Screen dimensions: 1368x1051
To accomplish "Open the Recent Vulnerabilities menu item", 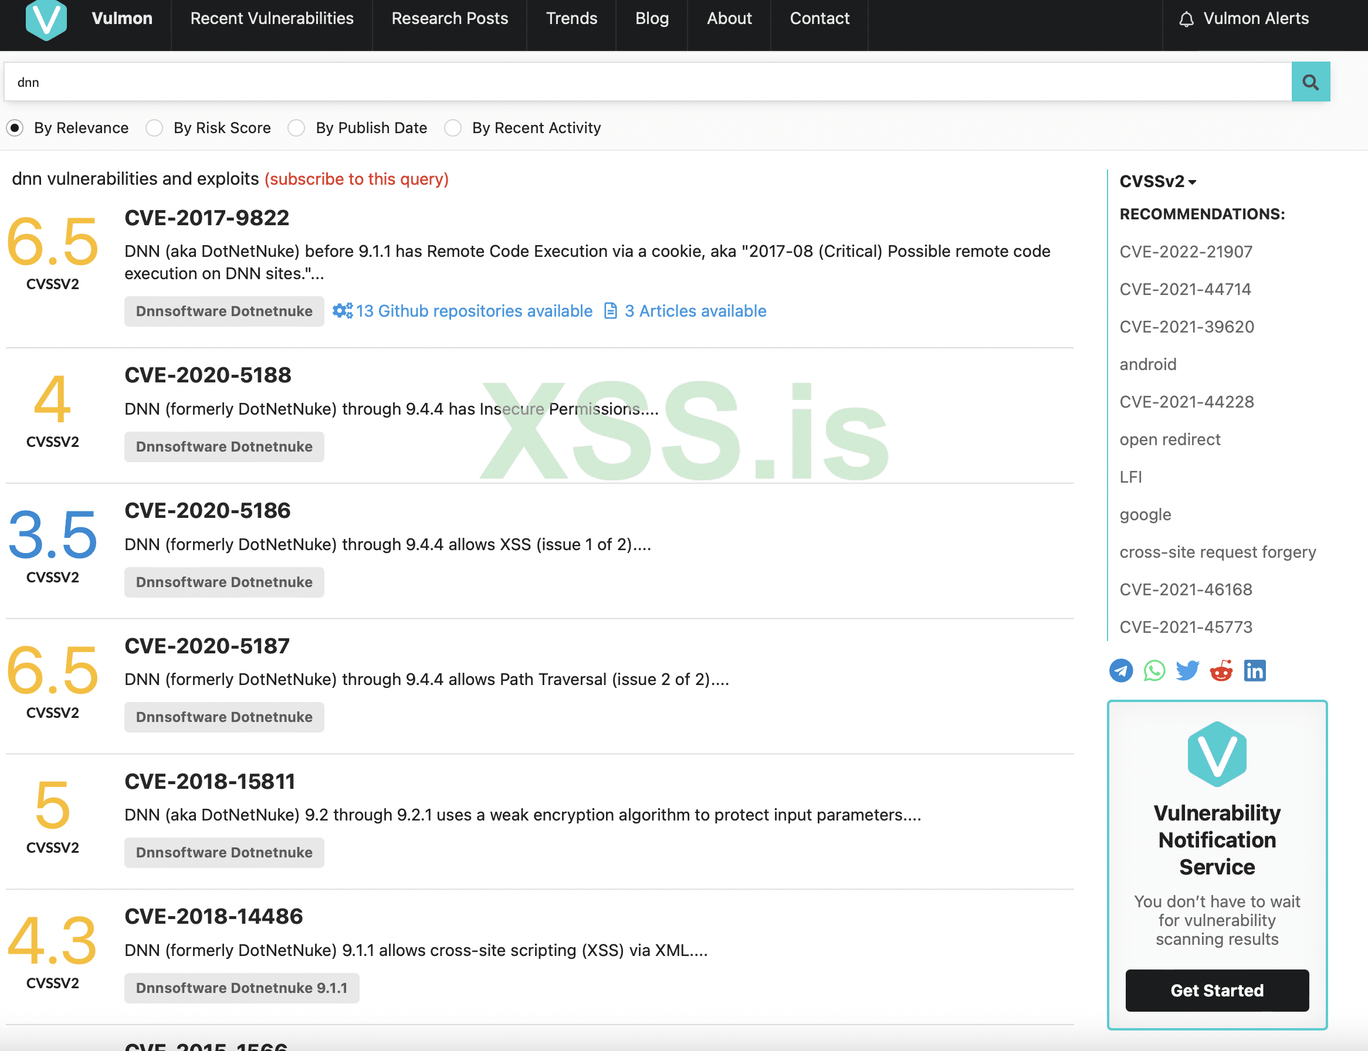I will [272, 19].
